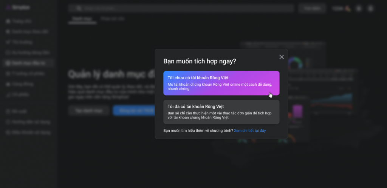The image size is (387, 188).
Task: Close the Rồng Việt integration dialog
Action: (282, 57)
